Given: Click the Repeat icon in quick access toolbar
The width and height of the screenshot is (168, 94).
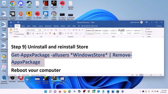Looking at the screenshot, I should (x=18, y=22).
